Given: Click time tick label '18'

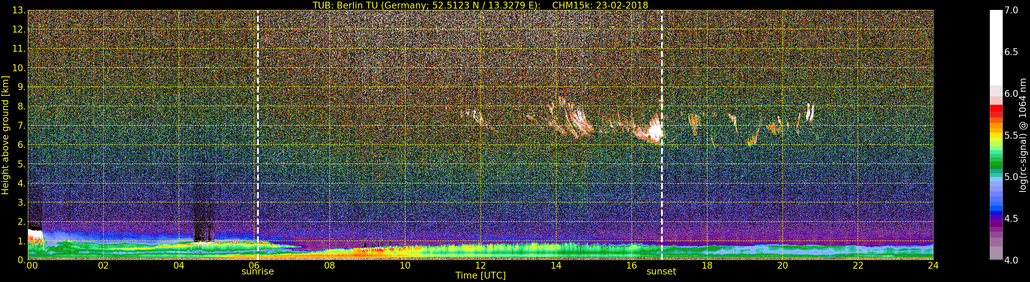Looking at the screenshot, I should (x=707, y=266).
